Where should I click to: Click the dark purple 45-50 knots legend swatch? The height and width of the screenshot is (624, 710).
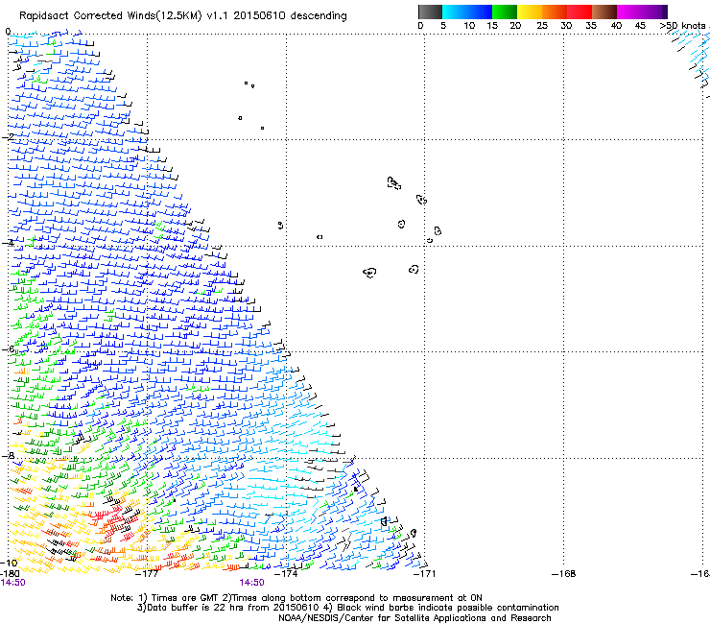click(x=654, y=12)
